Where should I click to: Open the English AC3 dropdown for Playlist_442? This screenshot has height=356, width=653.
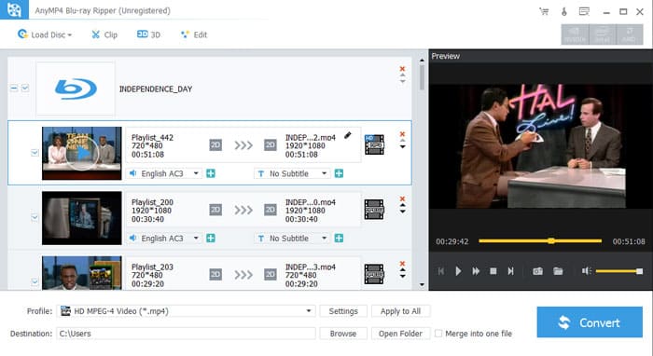[164, 173]
